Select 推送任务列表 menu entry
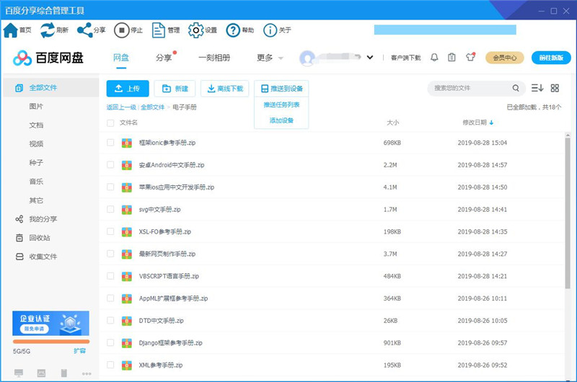Viewport: 577px width, 382px height. click(281, 105)
